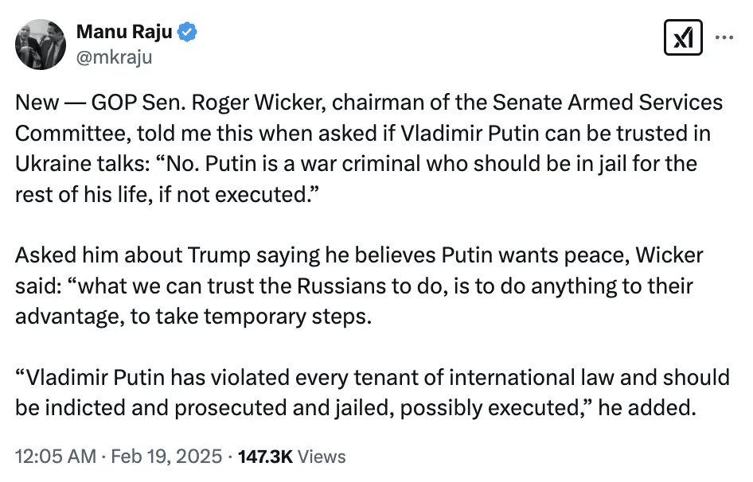Image resolution: width=753 pixels, height=482 pixels.
Task: Click the phrase Senate Armed Services
Action: (607, 103)
